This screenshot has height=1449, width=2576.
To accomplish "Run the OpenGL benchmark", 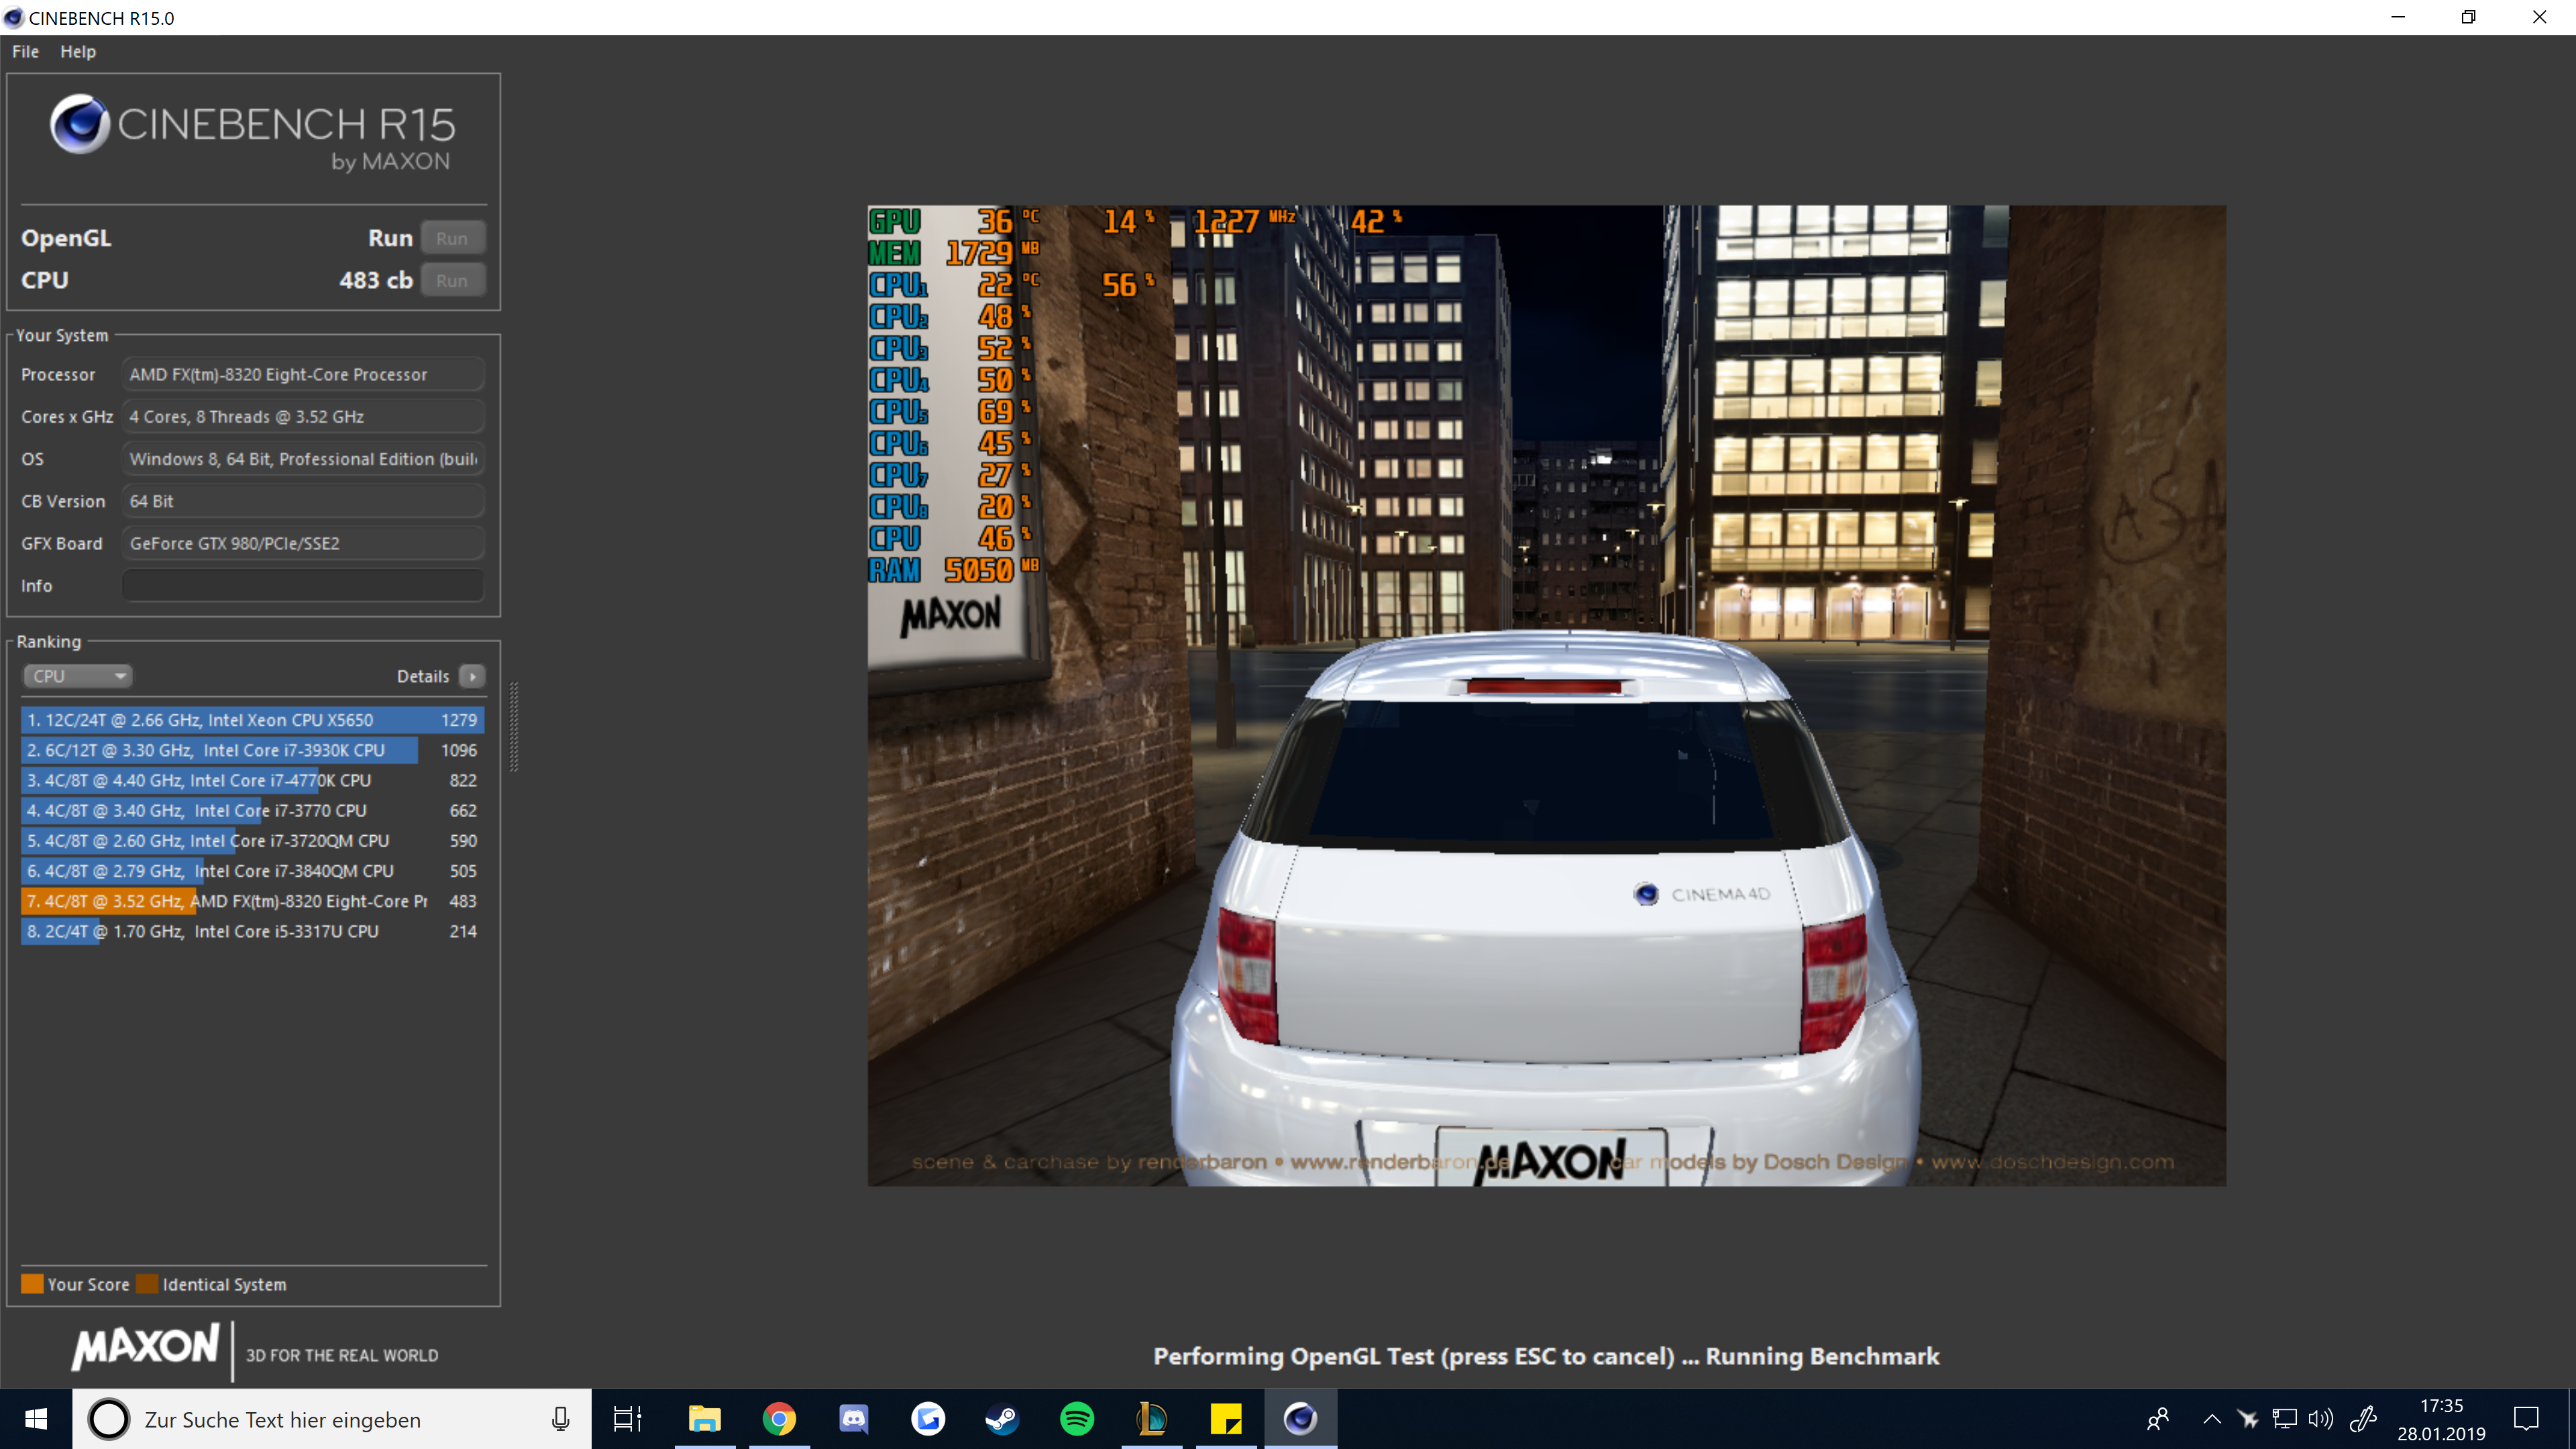I will pos(452,238).
